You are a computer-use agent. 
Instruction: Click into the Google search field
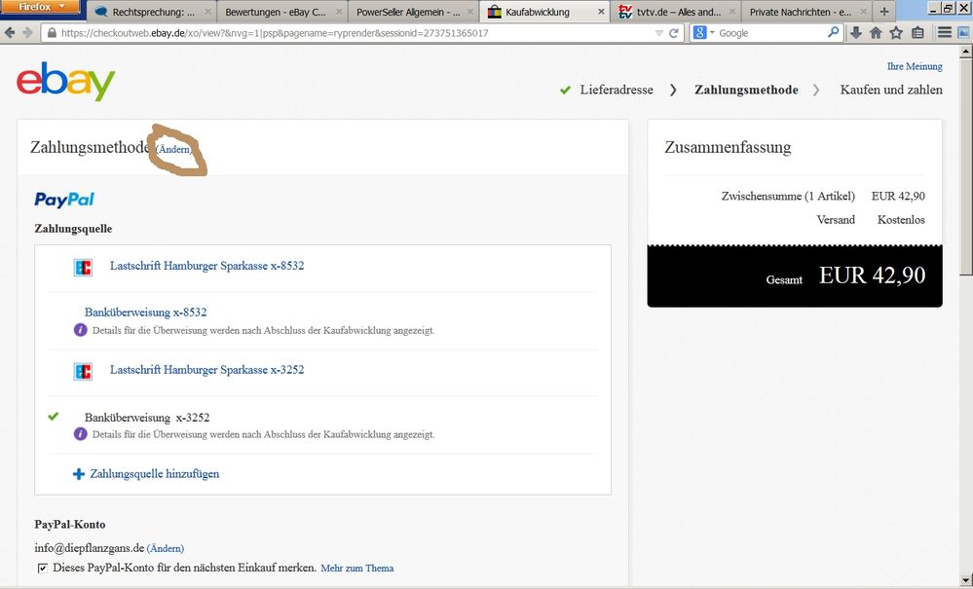click(769, 33)
